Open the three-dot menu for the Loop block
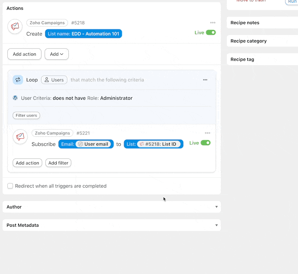The image size is (298, 274). pos(205,80)
